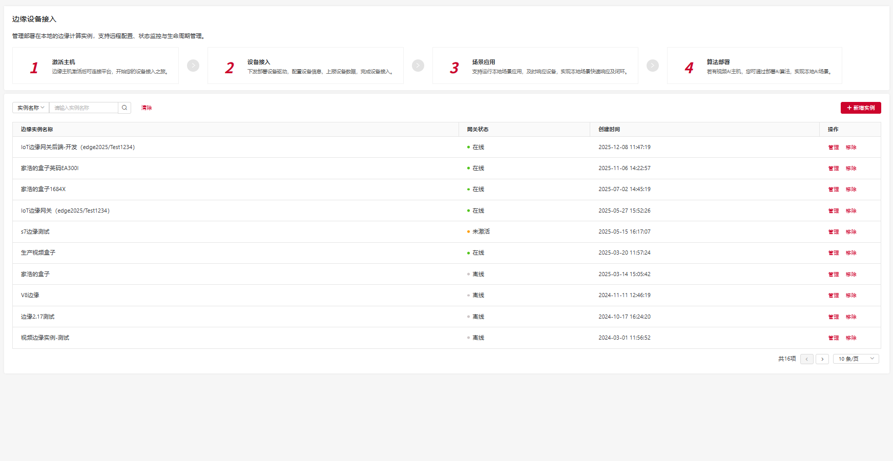Click the 新增实例 button
The width and height of the screenshot is (893, 461).
pyautogui.click(x=861, y=108)
